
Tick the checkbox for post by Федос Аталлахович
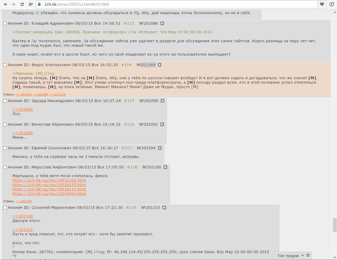pyautogui.click(x=5, y=65)
